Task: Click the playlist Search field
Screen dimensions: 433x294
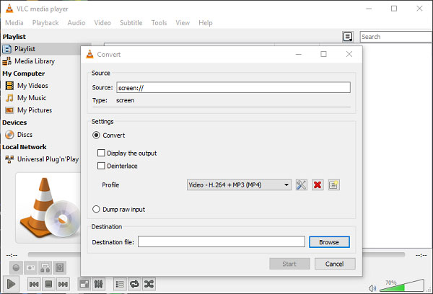Action: tap(396, 37)
